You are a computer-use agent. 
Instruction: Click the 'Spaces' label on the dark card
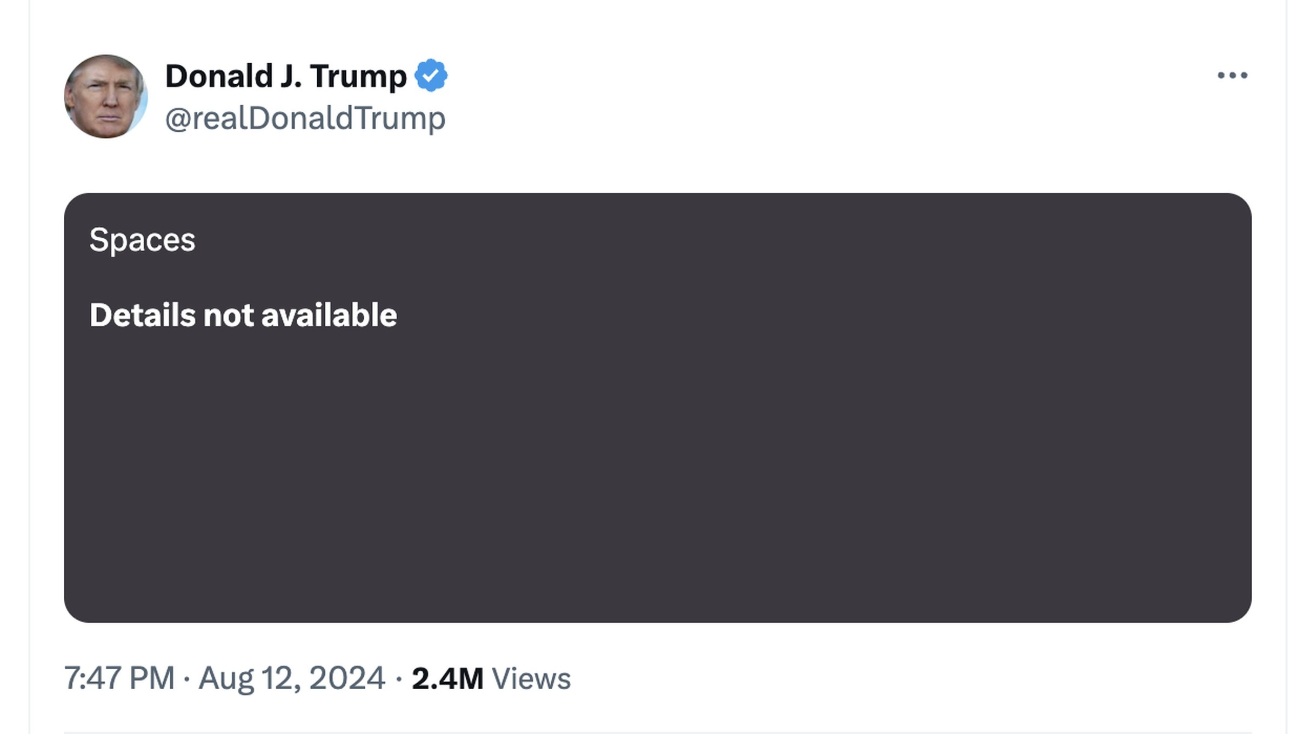[143, 241]
